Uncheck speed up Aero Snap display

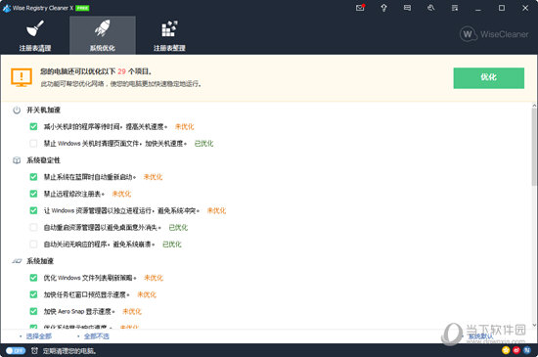click(x=33, y=311)
